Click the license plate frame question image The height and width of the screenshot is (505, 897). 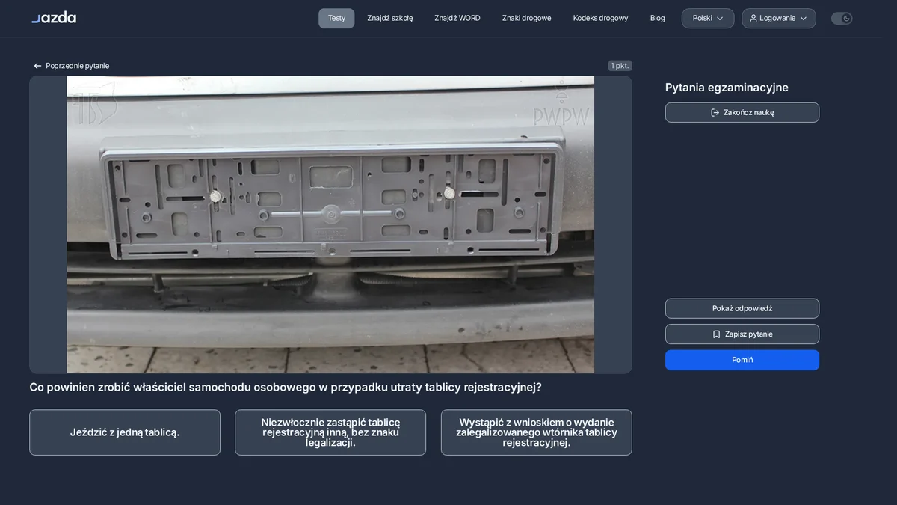click(x=330, y=224)
